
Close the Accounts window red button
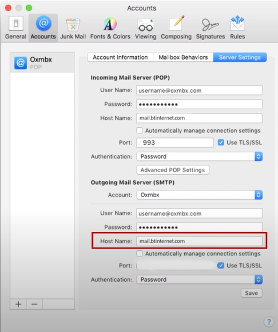[x=8, y=8]
